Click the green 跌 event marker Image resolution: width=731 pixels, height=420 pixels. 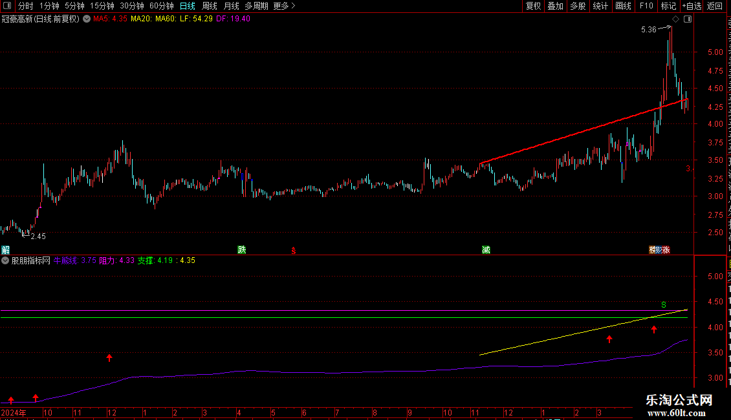241,249
